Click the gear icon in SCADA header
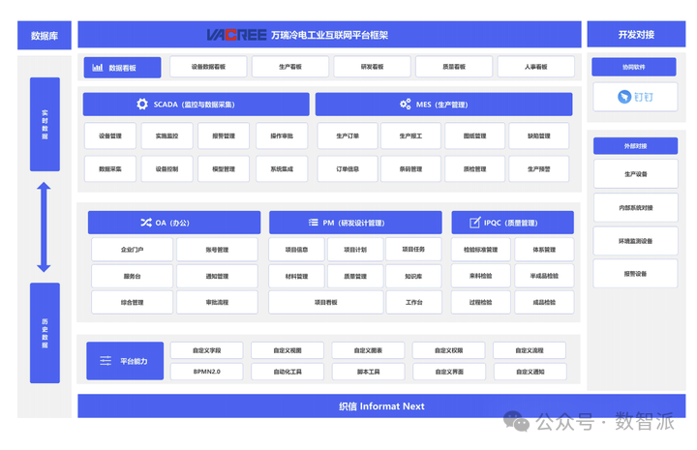 pos(142,104)
